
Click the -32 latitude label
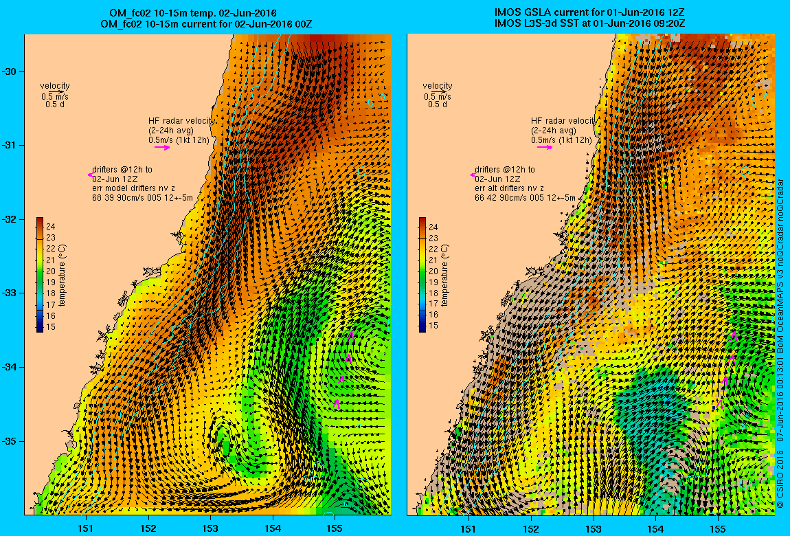pyautogui.click(x=10, y=220)
